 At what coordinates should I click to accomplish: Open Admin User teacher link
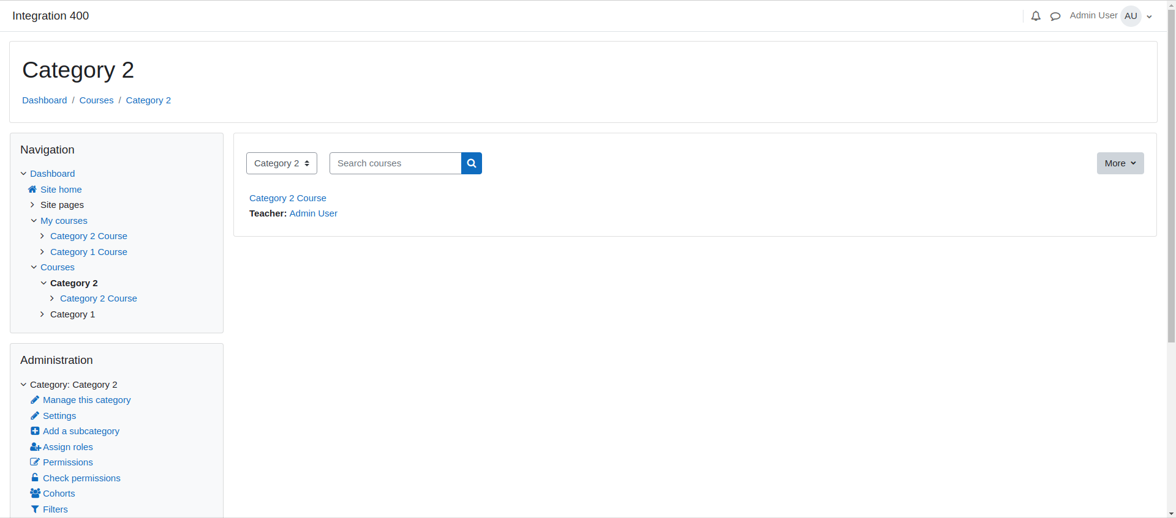pyautogui.click(x=314, y=213)
